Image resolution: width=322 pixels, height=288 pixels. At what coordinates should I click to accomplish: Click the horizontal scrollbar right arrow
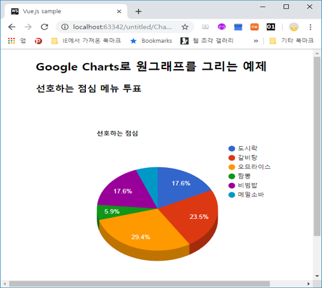tap(308, 284)
